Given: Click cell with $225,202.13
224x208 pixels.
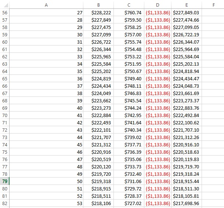Looking at the screenshot, I should click(x=187, y=64).
